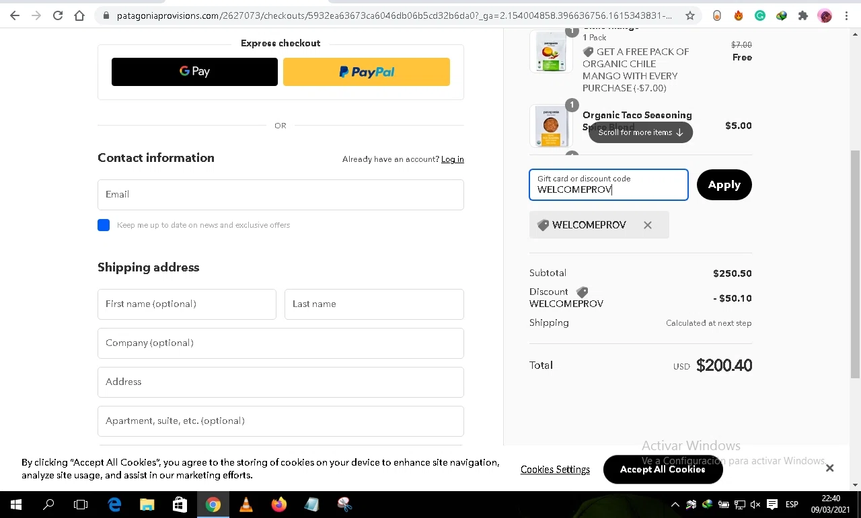The width and height of the screenshot is (861, 518).
Task: Click the address bar URL
Action: pyautogui.click(x=394, y=15)
